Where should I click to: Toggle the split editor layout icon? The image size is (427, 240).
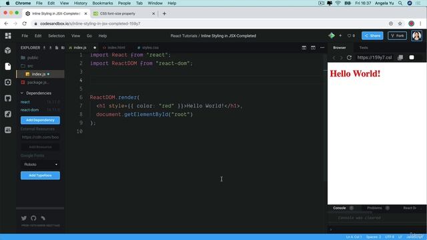coord(304,47)
